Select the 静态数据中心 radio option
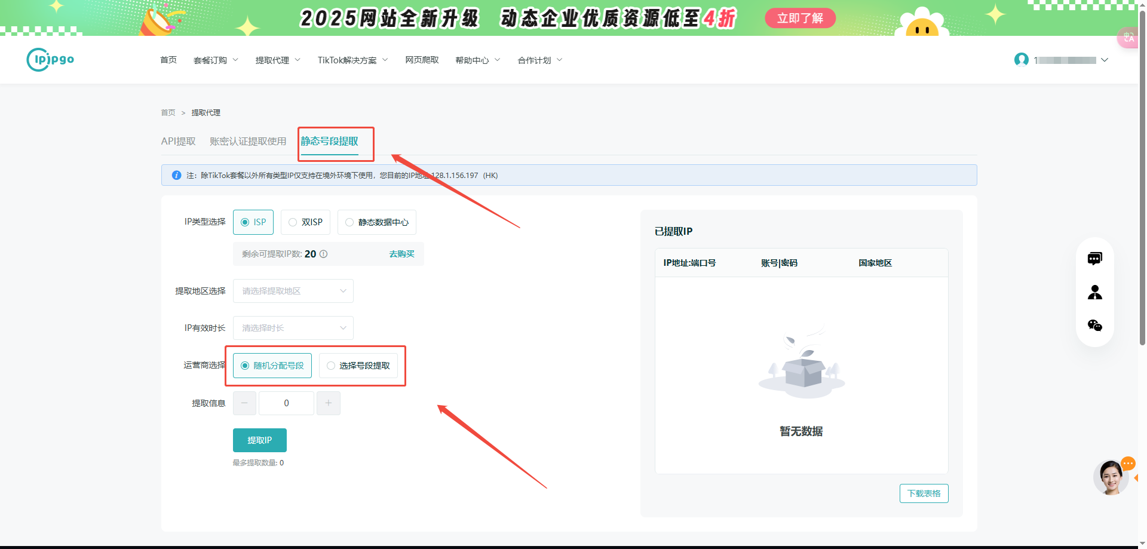 tap(377, 222)
